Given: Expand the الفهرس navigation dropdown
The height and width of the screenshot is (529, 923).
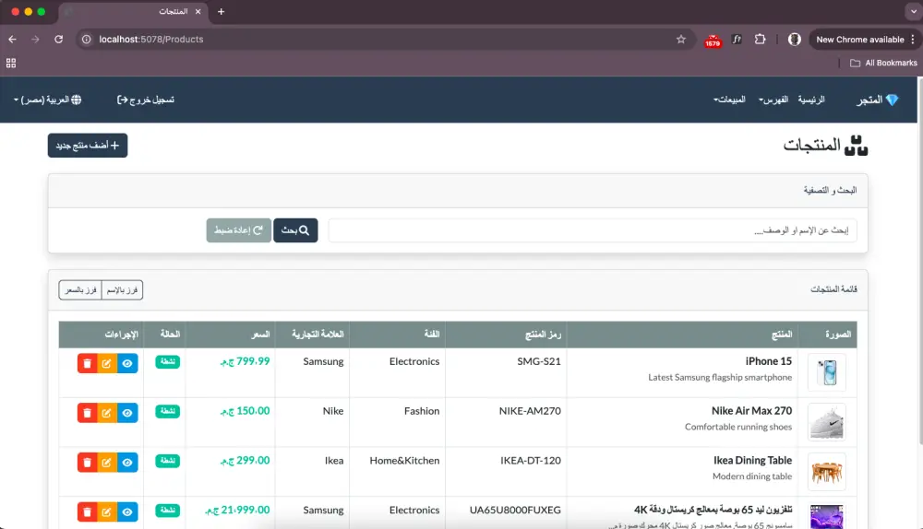Looking at the screenshot, I should (x=773, y=100).
